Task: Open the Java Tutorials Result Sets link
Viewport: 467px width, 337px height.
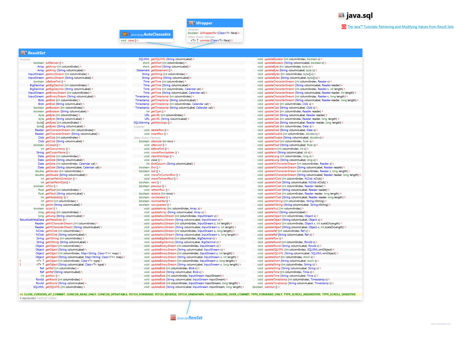Action: tap(400, 27)
